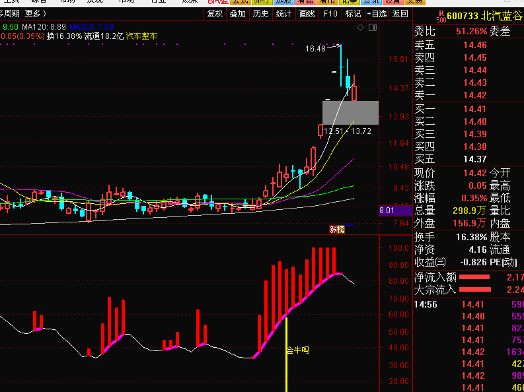The width and height of the screenshot is (524, 392).
Task: Select the 卖一 14.42 ask row
Action: tap(469, 95)
